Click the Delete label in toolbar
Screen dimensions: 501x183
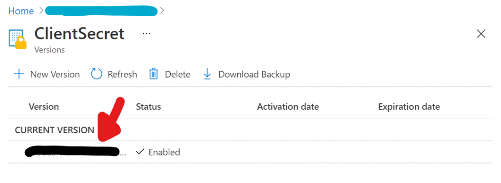pos(178,74)
